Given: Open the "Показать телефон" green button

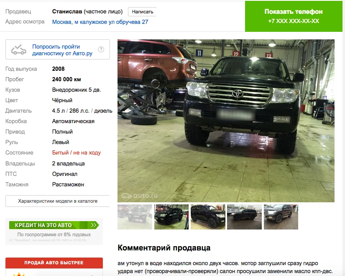Looking at the screenshot, I should pos(294,16).
